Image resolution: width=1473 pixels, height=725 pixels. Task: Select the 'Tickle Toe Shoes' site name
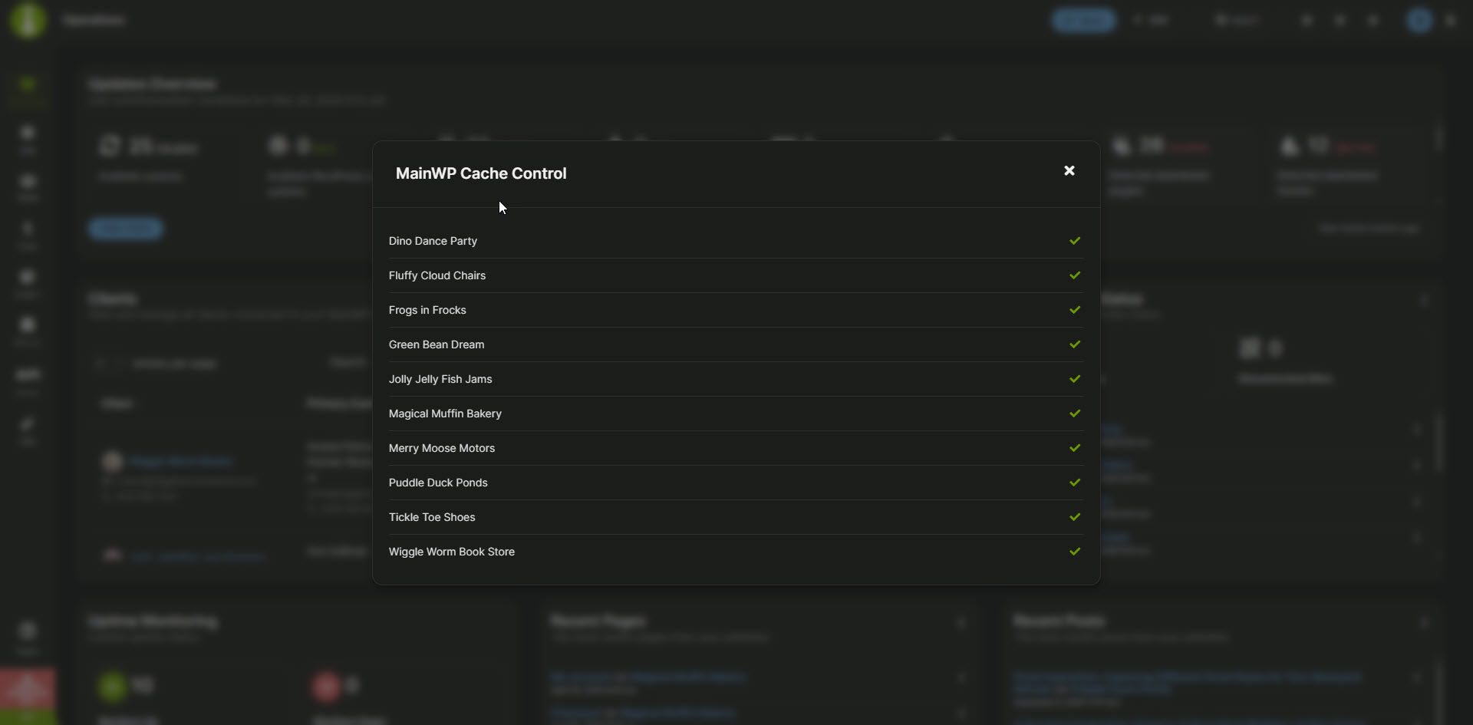click(432, 517)
